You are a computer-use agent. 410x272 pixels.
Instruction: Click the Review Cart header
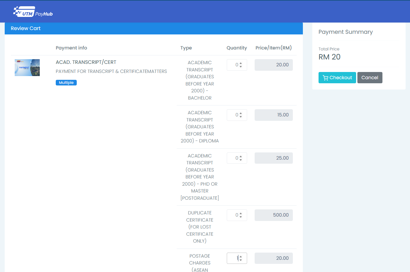click(x=26, y=28)
